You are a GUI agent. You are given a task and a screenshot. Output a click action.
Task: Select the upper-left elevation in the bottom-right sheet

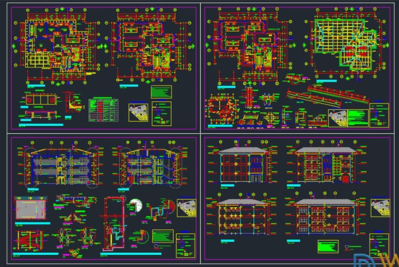click(241, 163)
